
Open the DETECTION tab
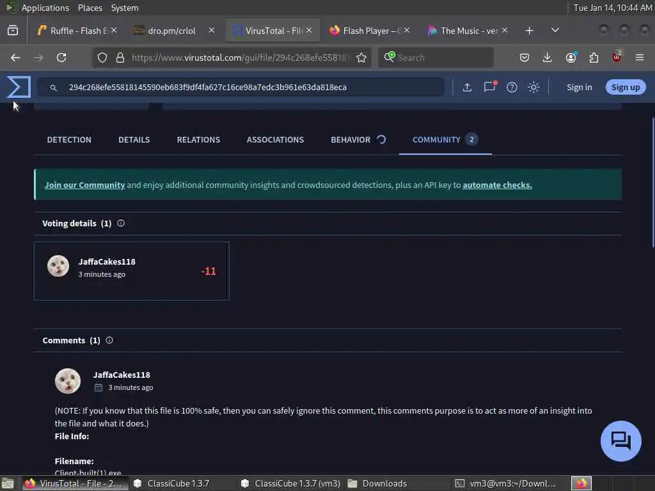tap(69, 140)
